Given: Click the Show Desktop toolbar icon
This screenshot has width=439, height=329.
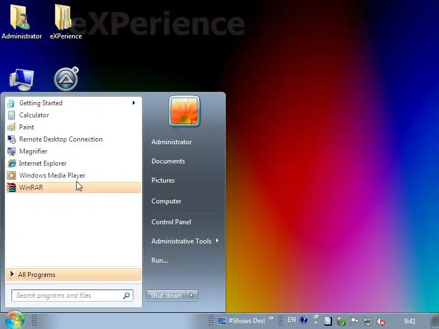Looking at the screenshot, I should [x=222, y=321].
